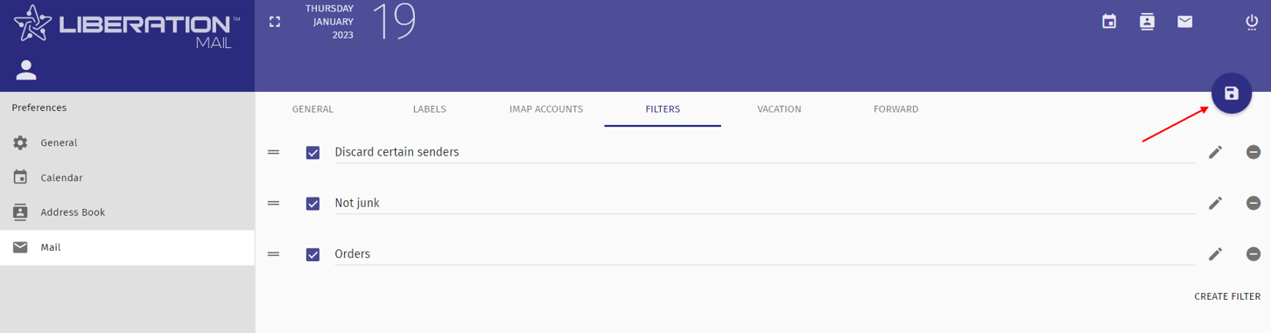
Task: Grab the Orders filter drag handle
Action: point(274,253)
